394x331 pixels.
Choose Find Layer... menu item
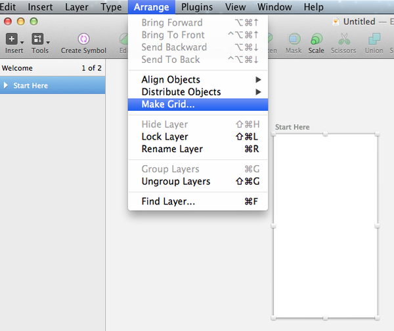click(x=198, y=201)
